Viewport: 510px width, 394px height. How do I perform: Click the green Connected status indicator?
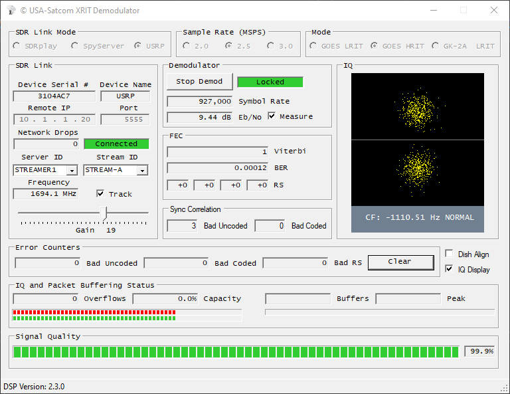(116, 144)
